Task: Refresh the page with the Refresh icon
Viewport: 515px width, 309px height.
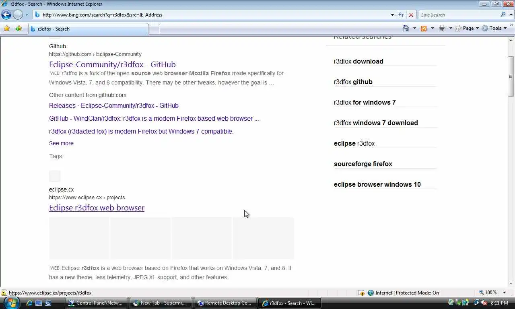Action: coord(401,15)
